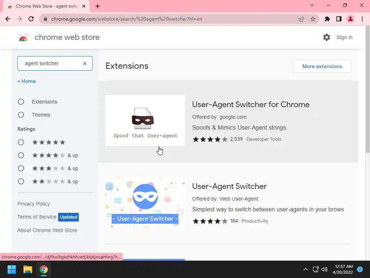Click the Chrome taskbar icon
The height and width of the screenshot is (278, 370).
pyautogui.click(x=44, y=269)
